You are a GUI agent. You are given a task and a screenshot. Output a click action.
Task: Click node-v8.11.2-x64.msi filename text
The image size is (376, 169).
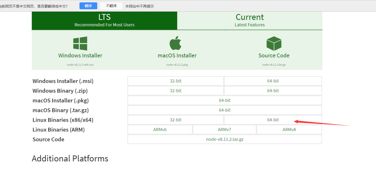click(x=80, y=65)
